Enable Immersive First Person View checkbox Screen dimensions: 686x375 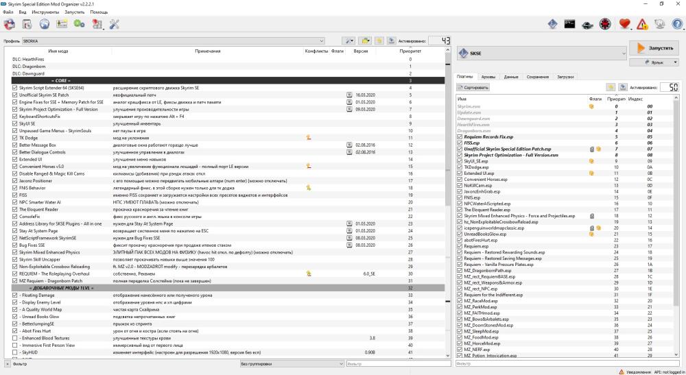[15, 346]
